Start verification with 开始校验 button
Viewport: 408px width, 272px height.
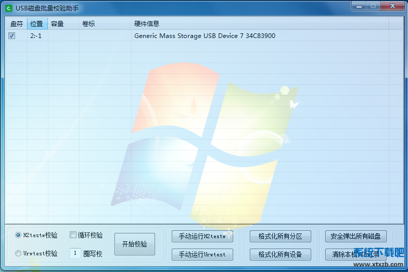click(x=135, y=244)
